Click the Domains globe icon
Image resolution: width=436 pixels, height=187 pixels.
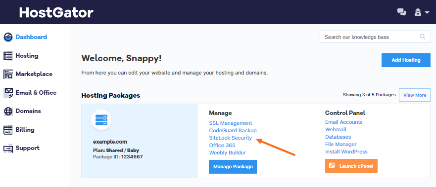tap(8, 111)
